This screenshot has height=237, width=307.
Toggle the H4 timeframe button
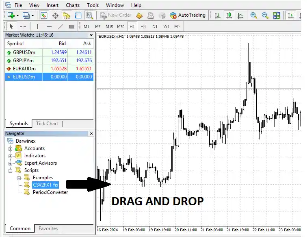(143, 27)
